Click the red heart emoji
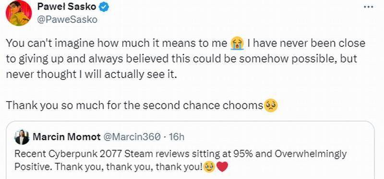Viewport: 384px width, 179px height. 222,168
